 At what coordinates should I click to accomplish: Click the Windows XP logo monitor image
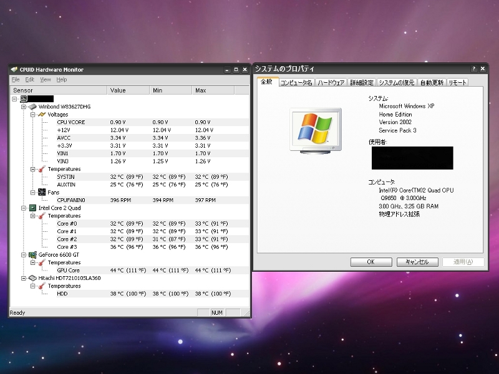pyautogui.click(x=316, y=131)
